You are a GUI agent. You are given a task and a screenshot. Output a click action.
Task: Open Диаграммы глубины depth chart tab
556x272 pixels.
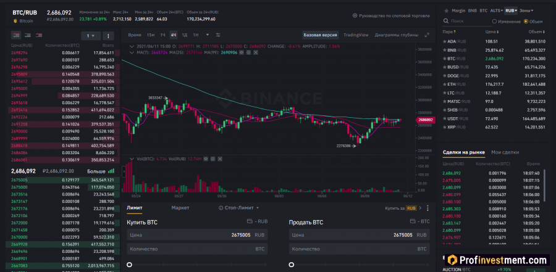(x=397, y=35)
